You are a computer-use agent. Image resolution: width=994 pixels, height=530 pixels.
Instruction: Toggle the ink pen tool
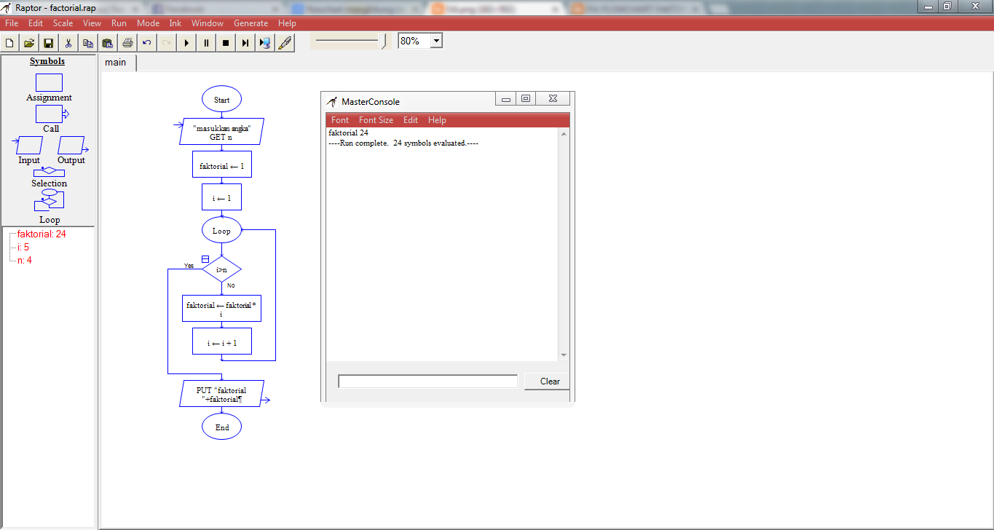click(285, 43)
